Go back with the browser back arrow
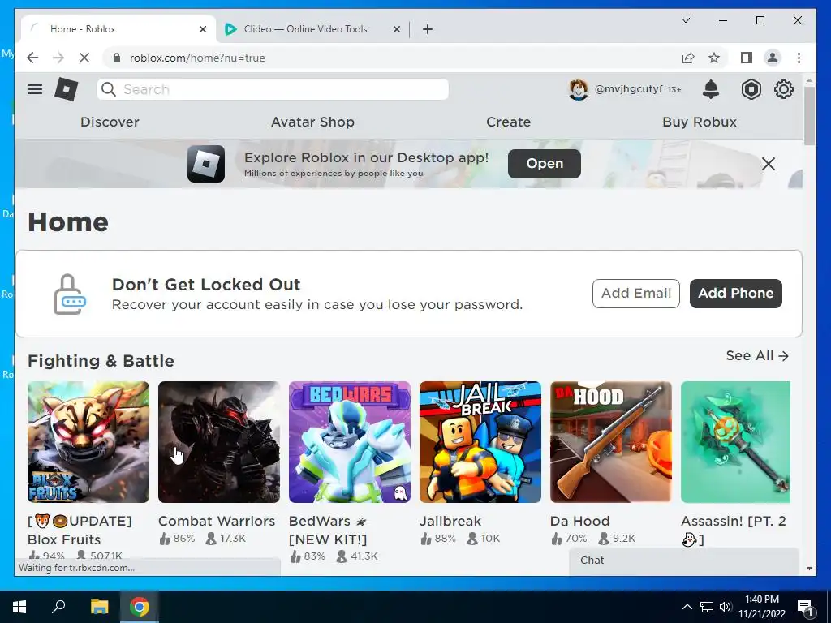 32,58
